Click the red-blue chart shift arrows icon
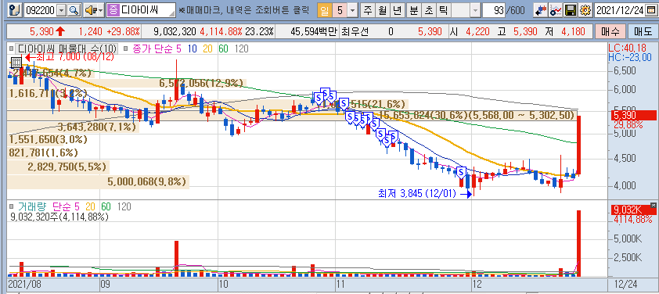The image size is (659, 294). (x=541, y=10)
